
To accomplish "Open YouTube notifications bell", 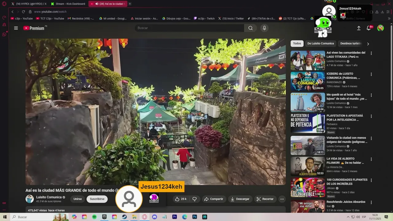I will (369, 28).
